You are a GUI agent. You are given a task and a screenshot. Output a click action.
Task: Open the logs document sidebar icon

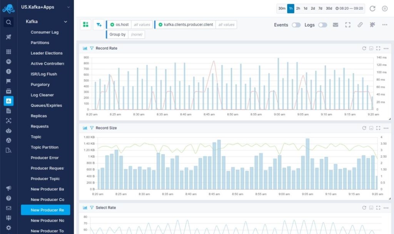(8, 111)
